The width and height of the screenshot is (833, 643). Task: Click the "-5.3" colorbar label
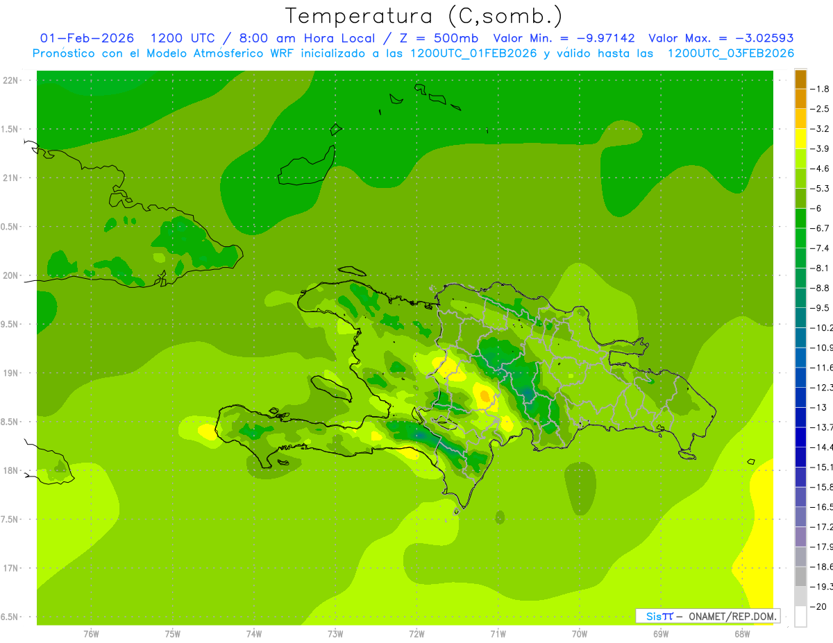pyautogui.click(x=821, y=188)
